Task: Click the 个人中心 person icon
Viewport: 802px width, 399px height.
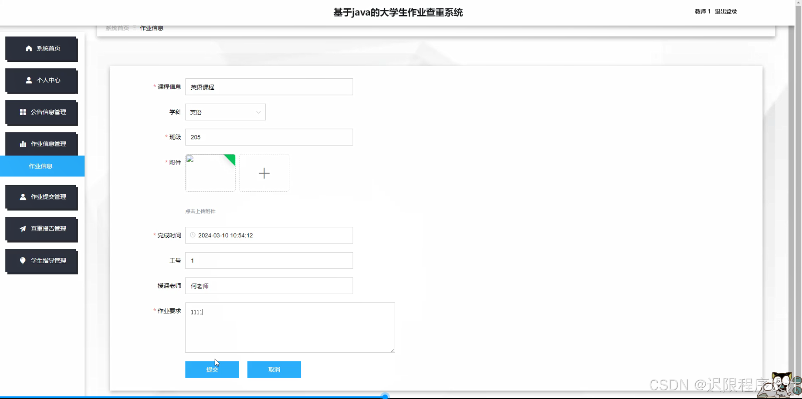Action: [x=28, y=80]
